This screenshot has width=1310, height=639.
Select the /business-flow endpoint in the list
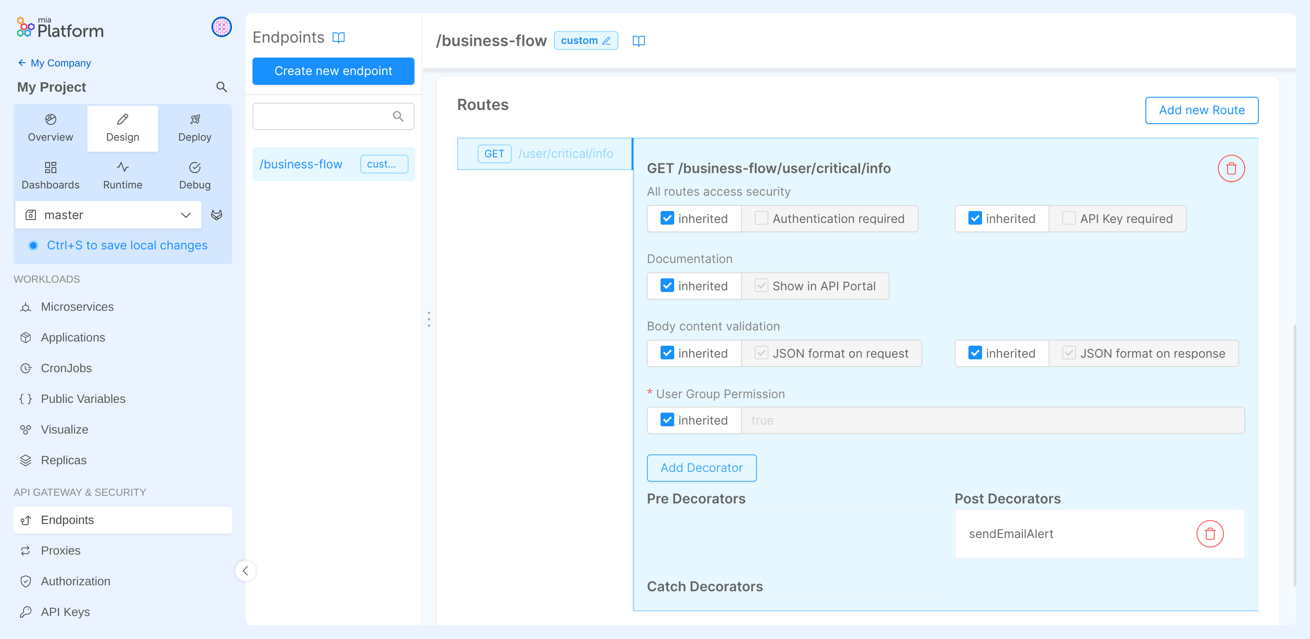click(301, 164)
